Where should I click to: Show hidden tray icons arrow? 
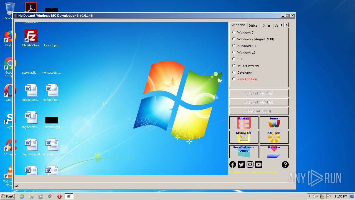pos(309,196)
